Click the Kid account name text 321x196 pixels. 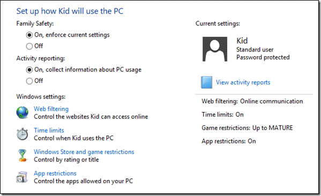242,41
